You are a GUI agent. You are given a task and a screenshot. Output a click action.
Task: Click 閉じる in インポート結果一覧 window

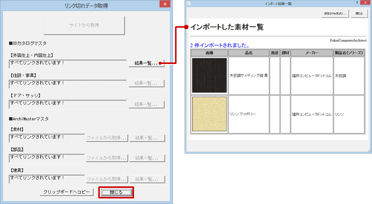(x=359, y=14)
